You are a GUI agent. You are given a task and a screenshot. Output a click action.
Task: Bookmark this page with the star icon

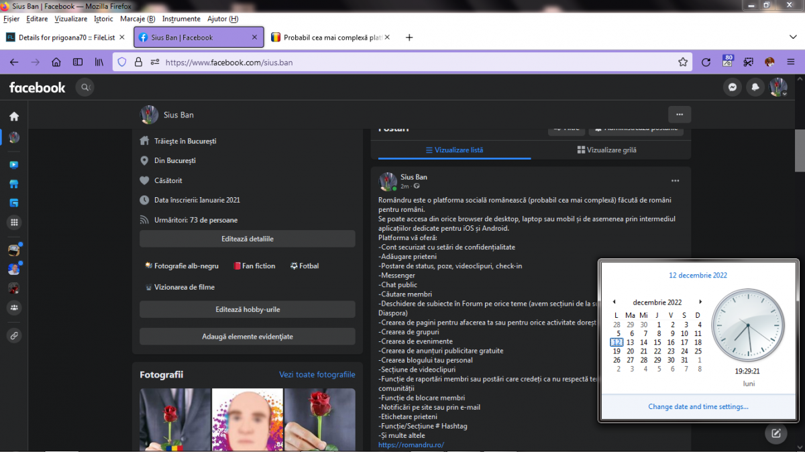pyautogui.click(x=683, y=62)
